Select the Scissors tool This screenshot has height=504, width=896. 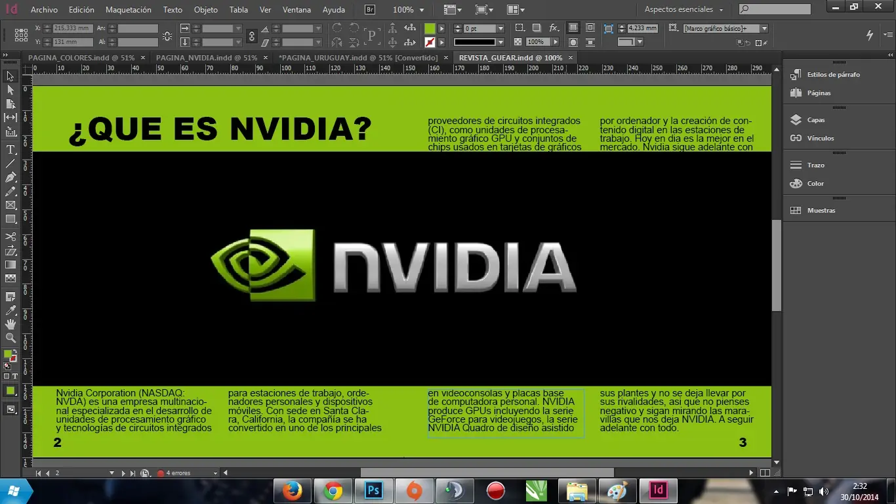click(x=10, y=237)
